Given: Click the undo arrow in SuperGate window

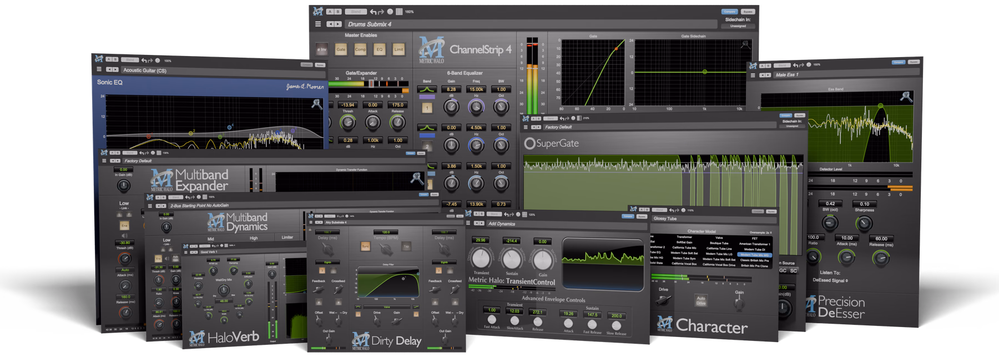Looking at the screenshot, I should click(x=562, y=118).
